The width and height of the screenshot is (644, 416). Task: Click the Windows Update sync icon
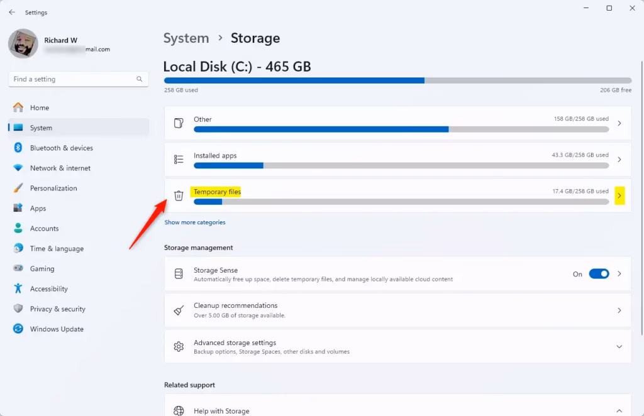18,329
